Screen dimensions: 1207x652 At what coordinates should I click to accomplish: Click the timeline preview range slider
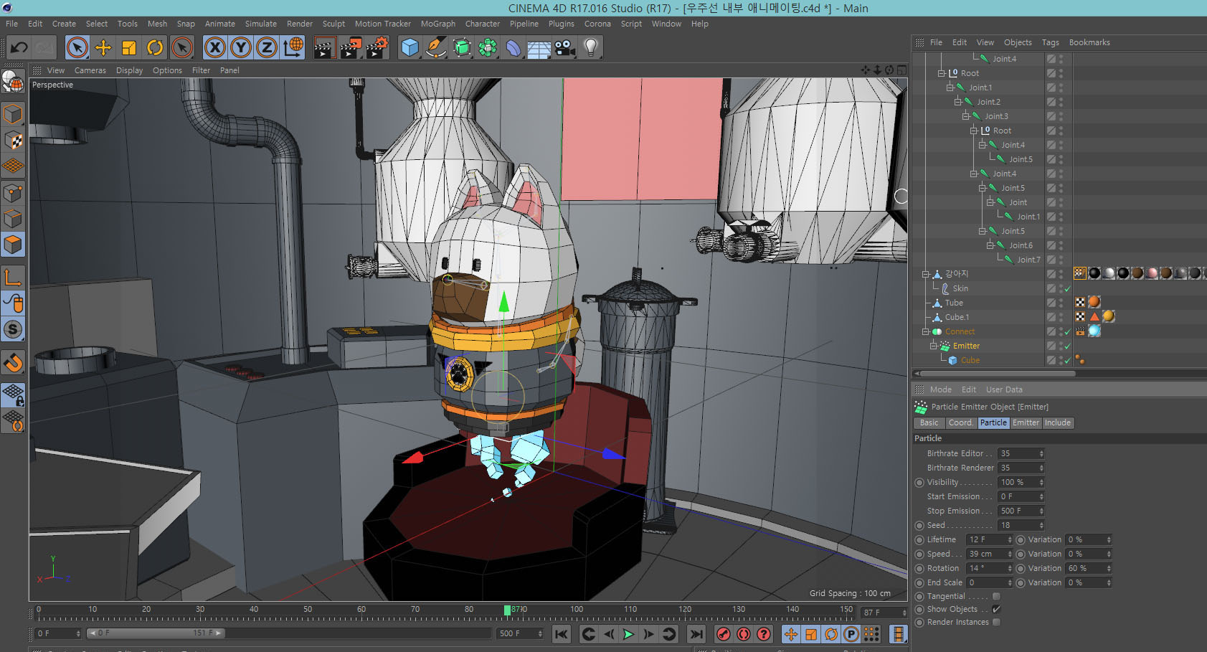[x=155, y=633]
